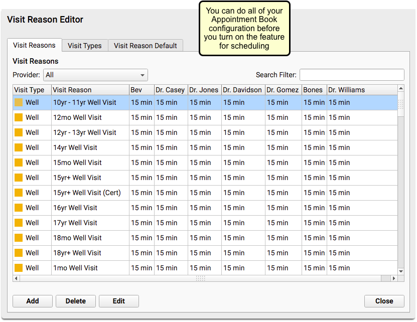Click the Delete button
Screen dimensions: 417x322
(x=76, y=301)
